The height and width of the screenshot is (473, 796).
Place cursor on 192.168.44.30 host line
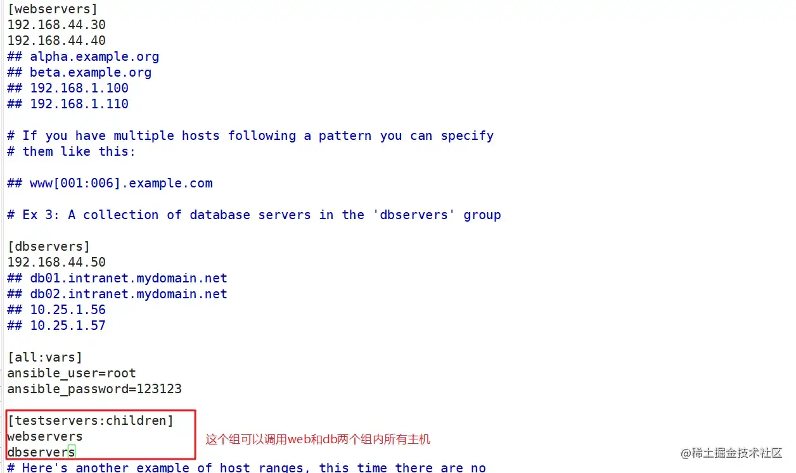click(x=56, y=25)
